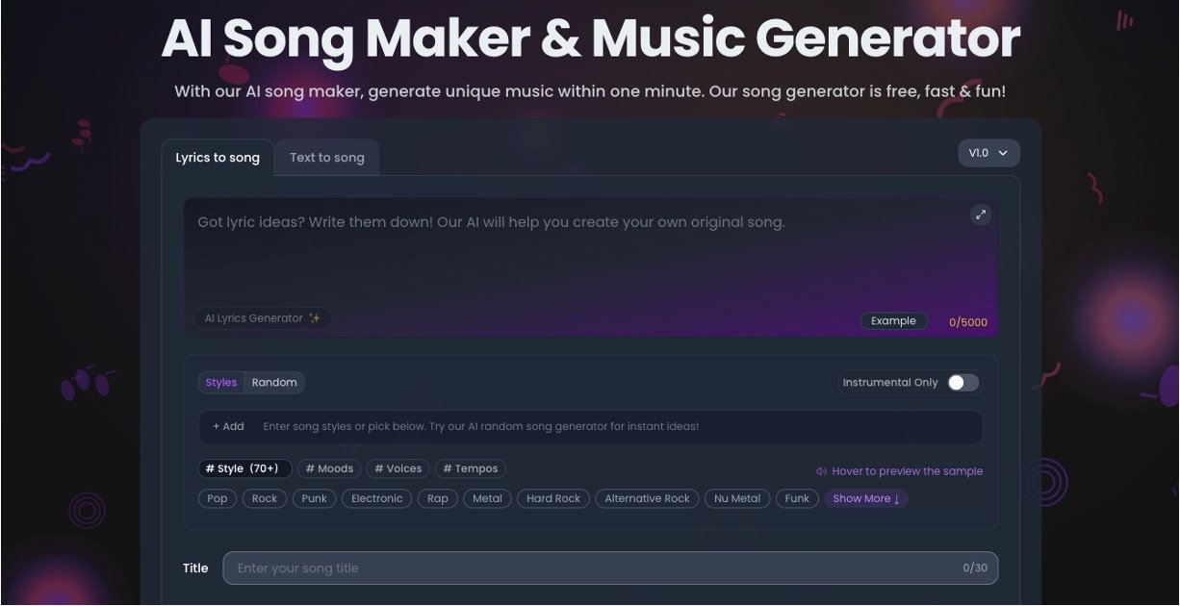Switch to Random style mode
1180x606 pixels.
click(x=274, y=382)
